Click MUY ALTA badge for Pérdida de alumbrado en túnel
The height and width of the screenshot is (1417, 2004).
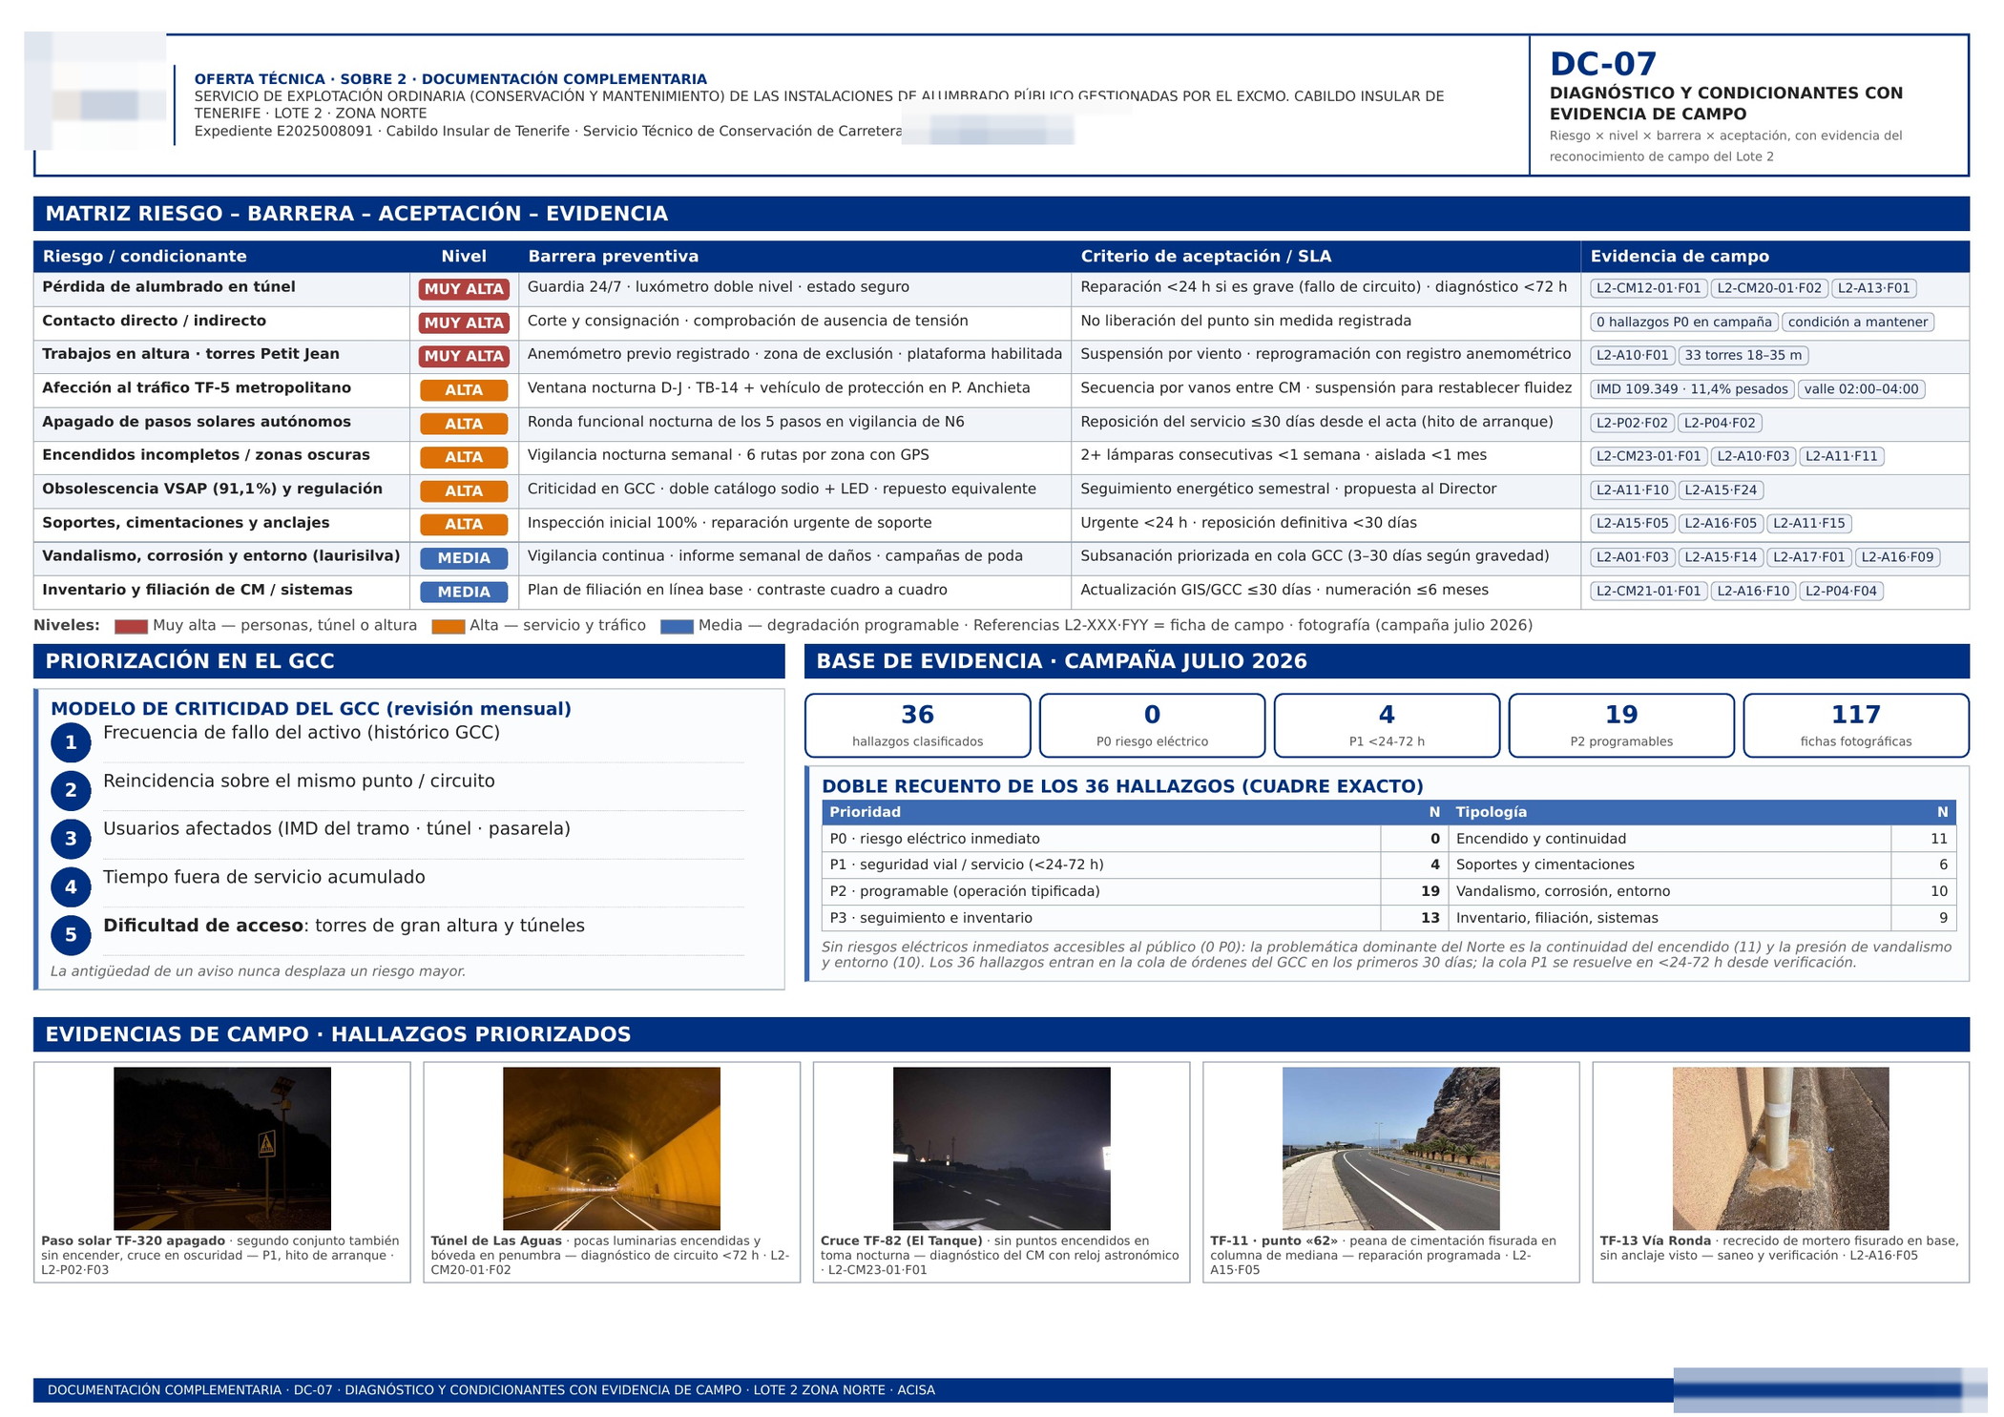pos(464,289)
